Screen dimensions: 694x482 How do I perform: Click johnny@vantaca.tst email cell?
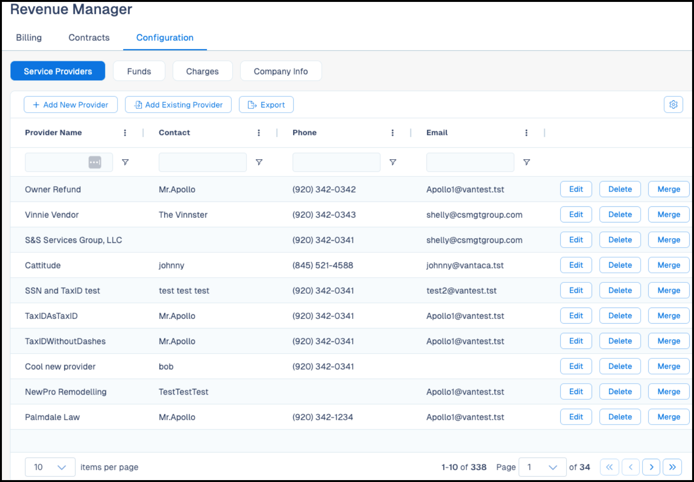[465, 265]
